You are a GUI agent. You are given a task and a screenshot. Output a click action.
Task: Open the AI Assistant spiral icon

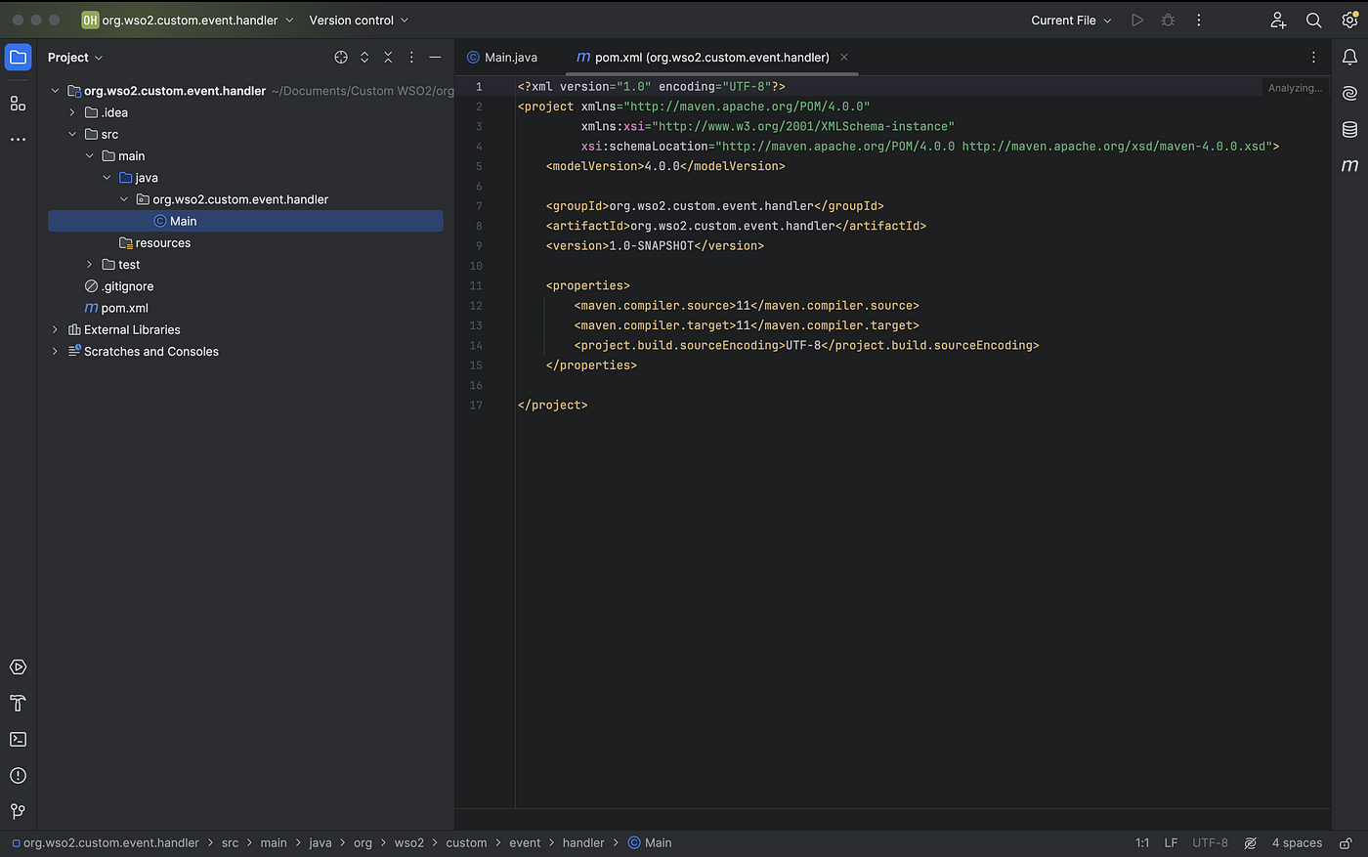(1349, 94)
